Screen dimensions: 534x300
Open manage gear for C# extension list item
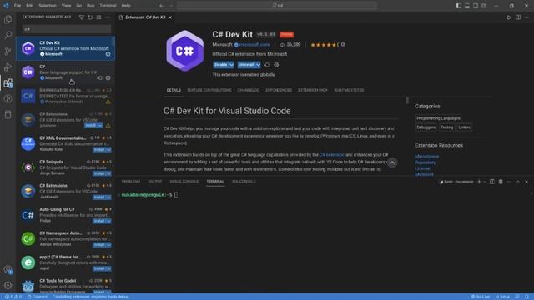[x=108, y=77]
